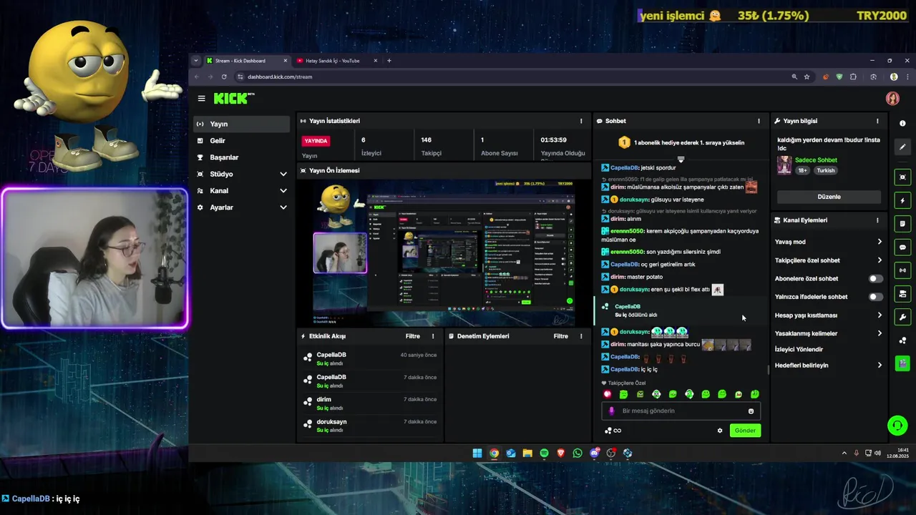Open Yayın bilgisi panel three-dot menu
The height and width of the screenshot is (515, 916).
pos(877,121)
